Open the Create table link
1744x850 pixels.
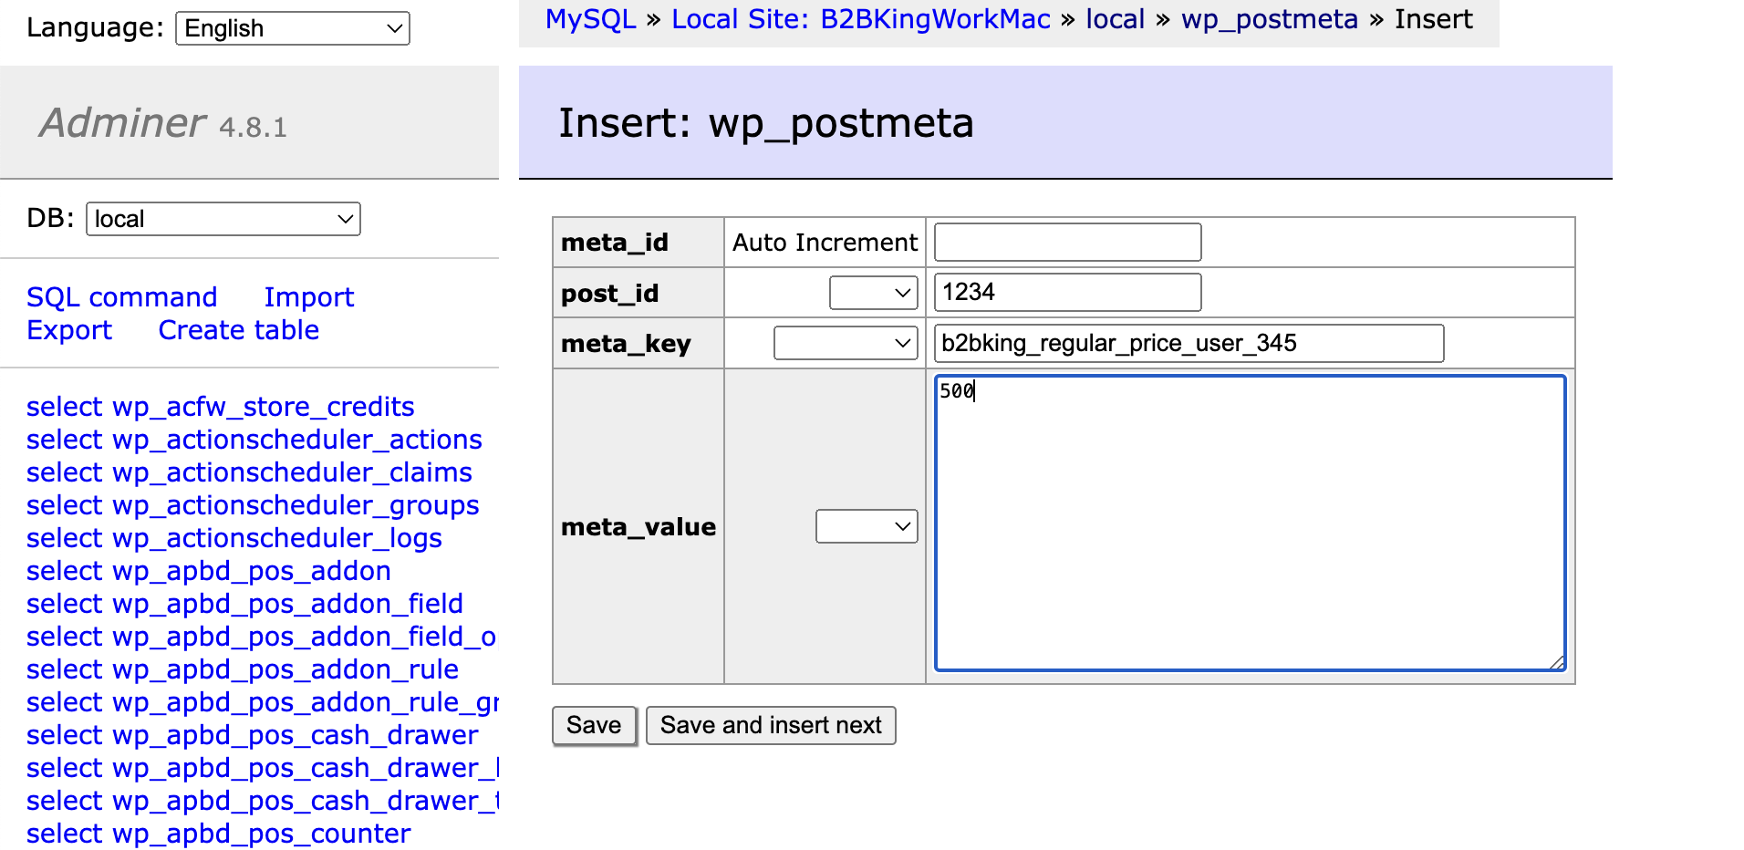coord(239,330)
